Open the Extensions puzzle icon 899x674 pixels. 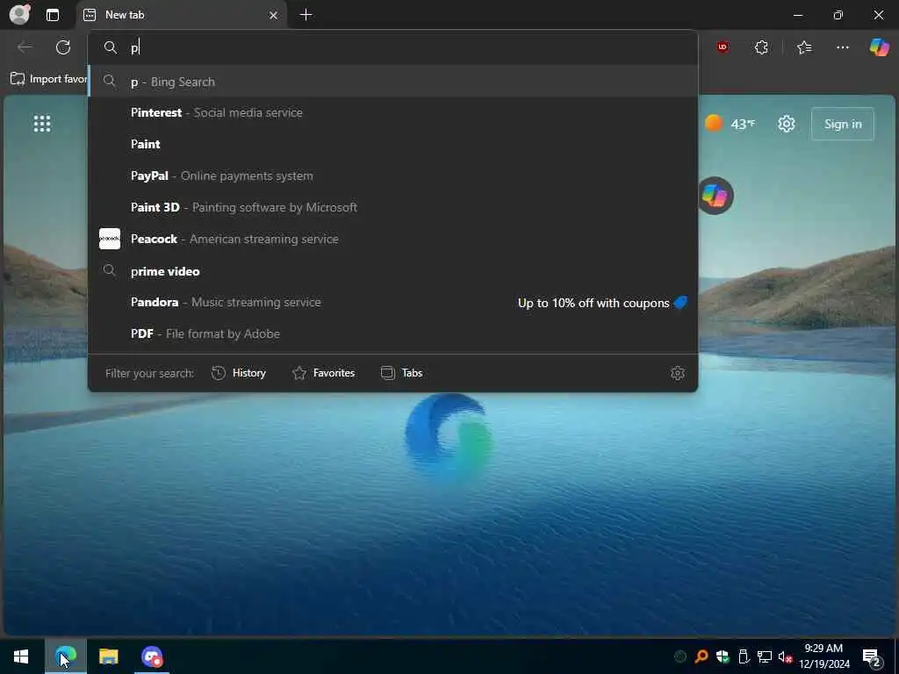click(761, 47)
